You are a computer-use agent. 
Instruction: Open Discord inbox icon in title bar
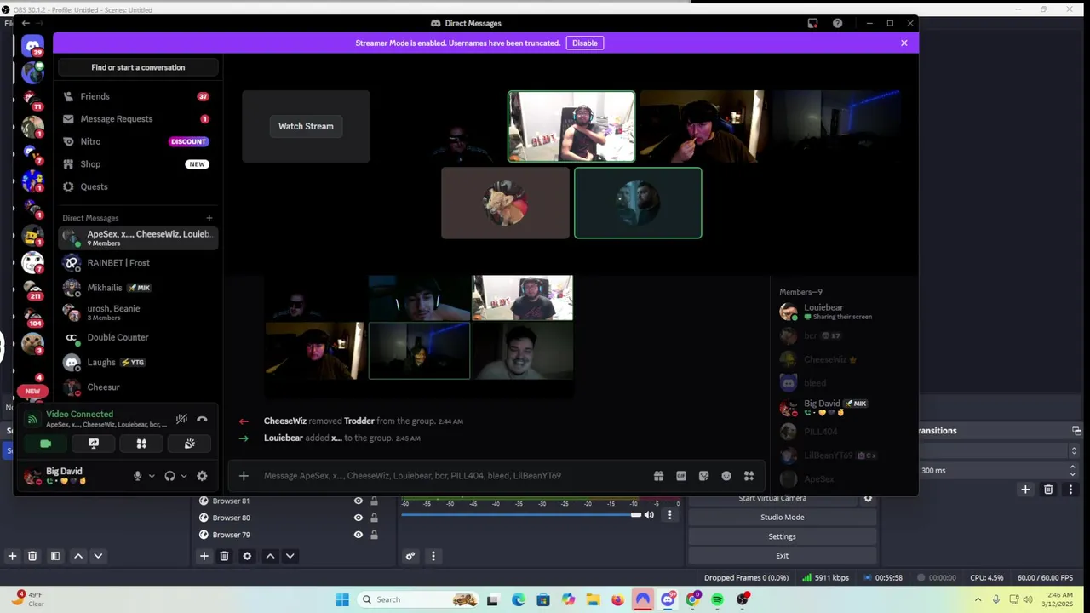click(x=812, y=23)
